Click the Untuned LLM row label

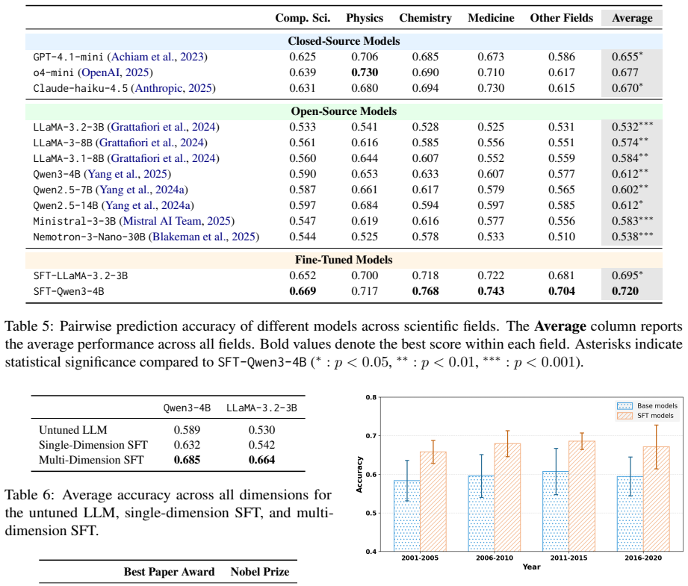click(x=73, y=430)
